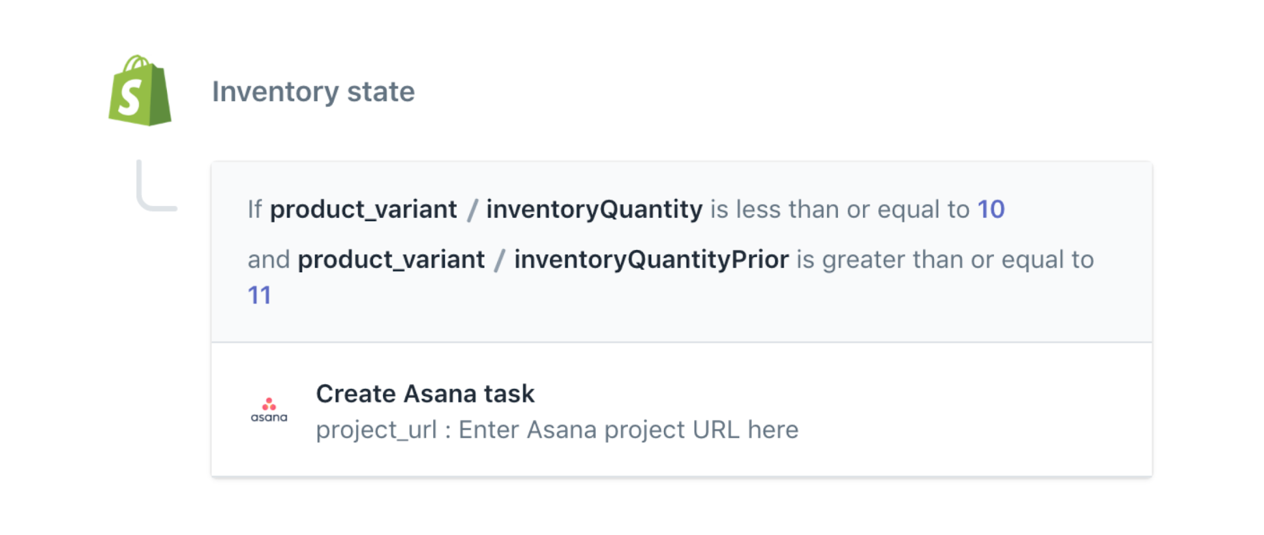Click the slash separator before inventoryQuantityPrior
The height and width of the screenshot is (535, 1264).
[x=500, y=260]
